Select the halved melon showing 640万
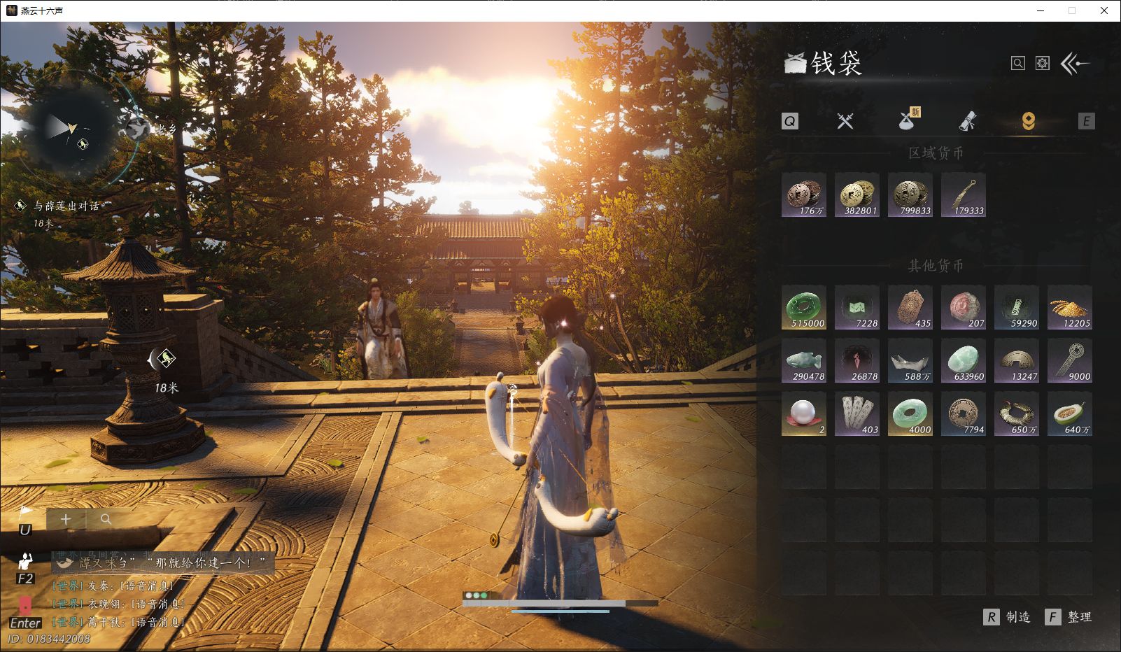The height and width of the screenshot is (652, 1121). click(1070, 413)
